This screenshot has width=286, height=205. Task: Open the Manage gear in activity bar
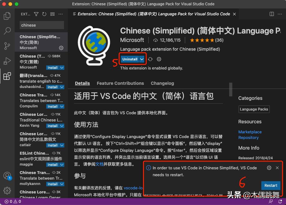point(7,191)
